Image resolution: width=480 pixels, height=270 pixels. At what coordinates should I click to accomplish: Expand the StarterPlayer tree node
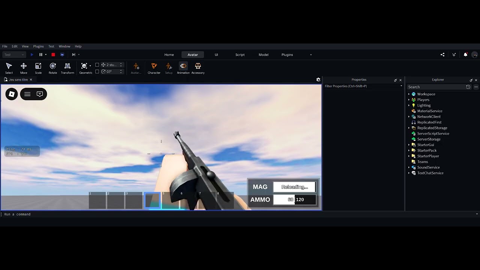[409, 156]
